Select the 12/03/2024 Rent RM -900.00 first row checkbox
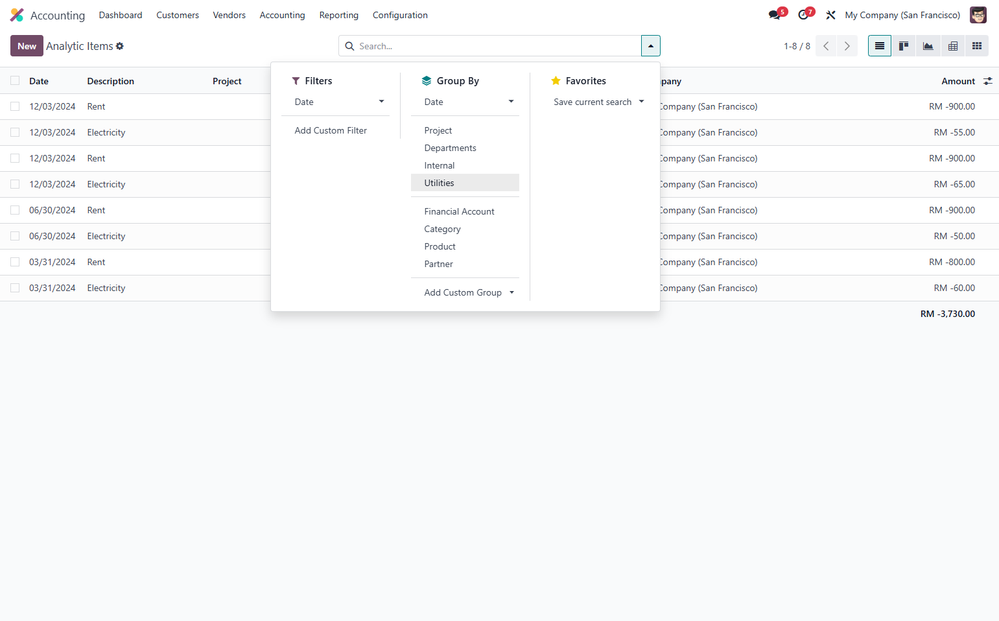This screenshot has width=999, height=621. click(x=15, y=106)
